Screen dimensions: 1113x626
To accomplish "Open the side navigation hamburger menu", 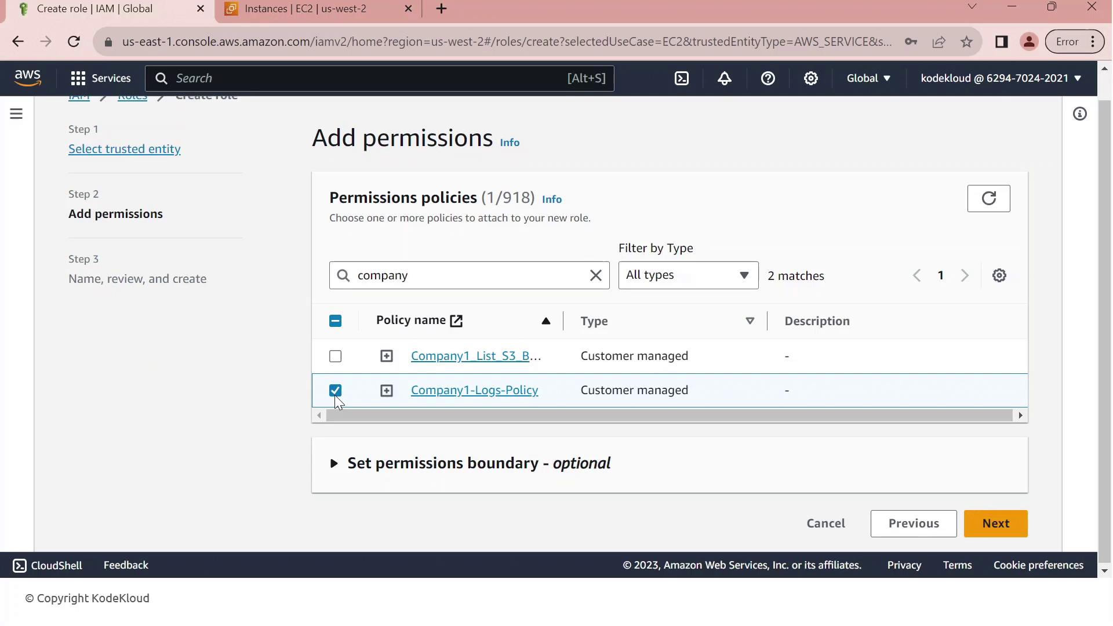I will coord(16,114).
